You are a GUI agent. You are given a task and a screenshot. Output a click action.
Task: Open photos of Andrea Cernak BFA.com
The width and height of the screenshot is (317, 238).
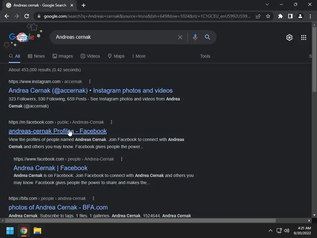point(58,207)
